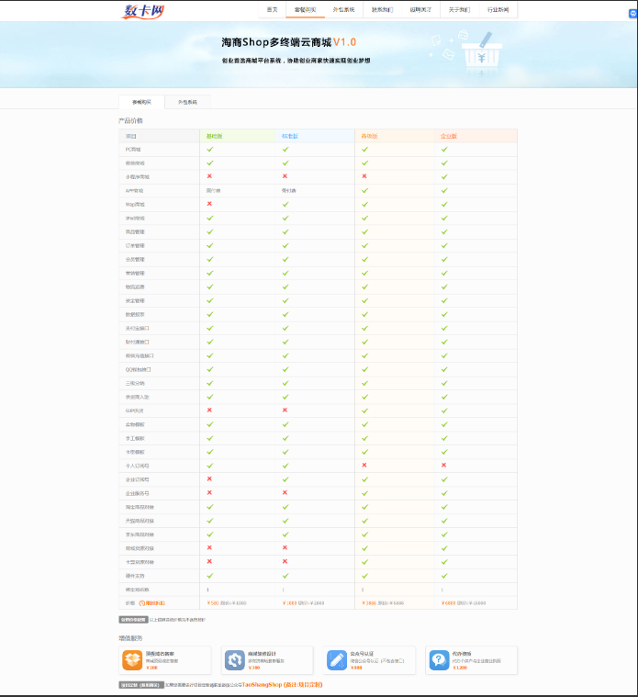Open the 商城装修设计 service card
638x697 pixels.
pos(267,660)
